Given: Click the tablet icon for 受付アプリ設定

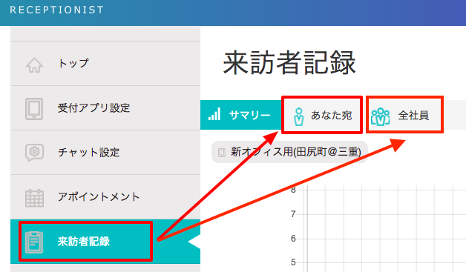Looking at the screenshot, I should [x=34, y=109].
